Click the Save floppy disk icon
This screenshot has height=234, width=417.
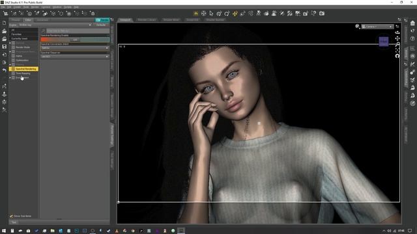pos(5,47)
